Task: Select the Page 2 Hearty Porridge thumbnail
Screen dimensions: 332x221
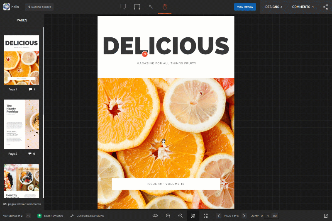Action: 22,124
